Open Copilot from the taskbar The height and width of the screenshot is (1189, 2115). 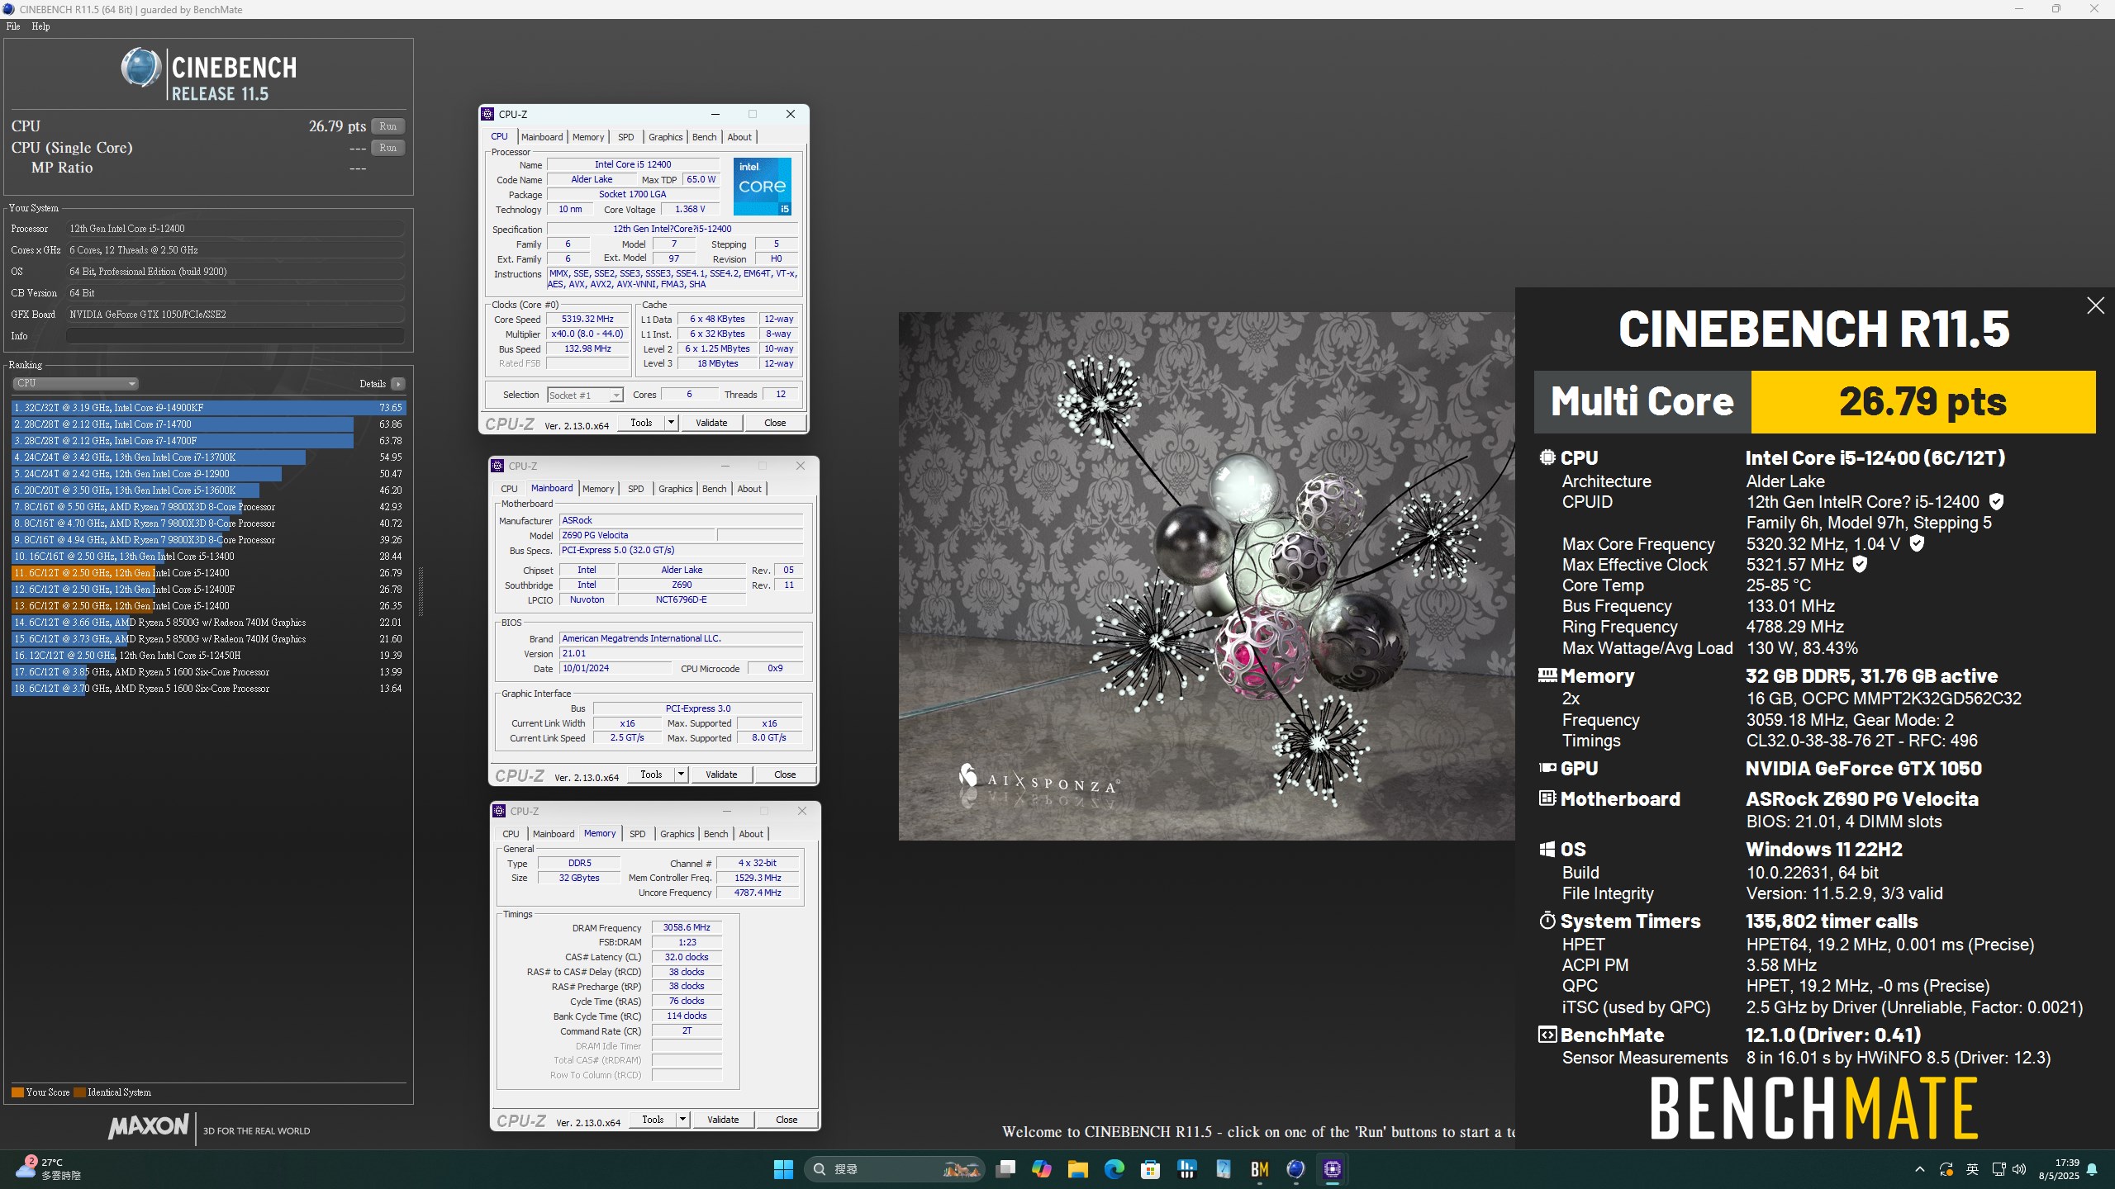(x=1042, y=1169)
